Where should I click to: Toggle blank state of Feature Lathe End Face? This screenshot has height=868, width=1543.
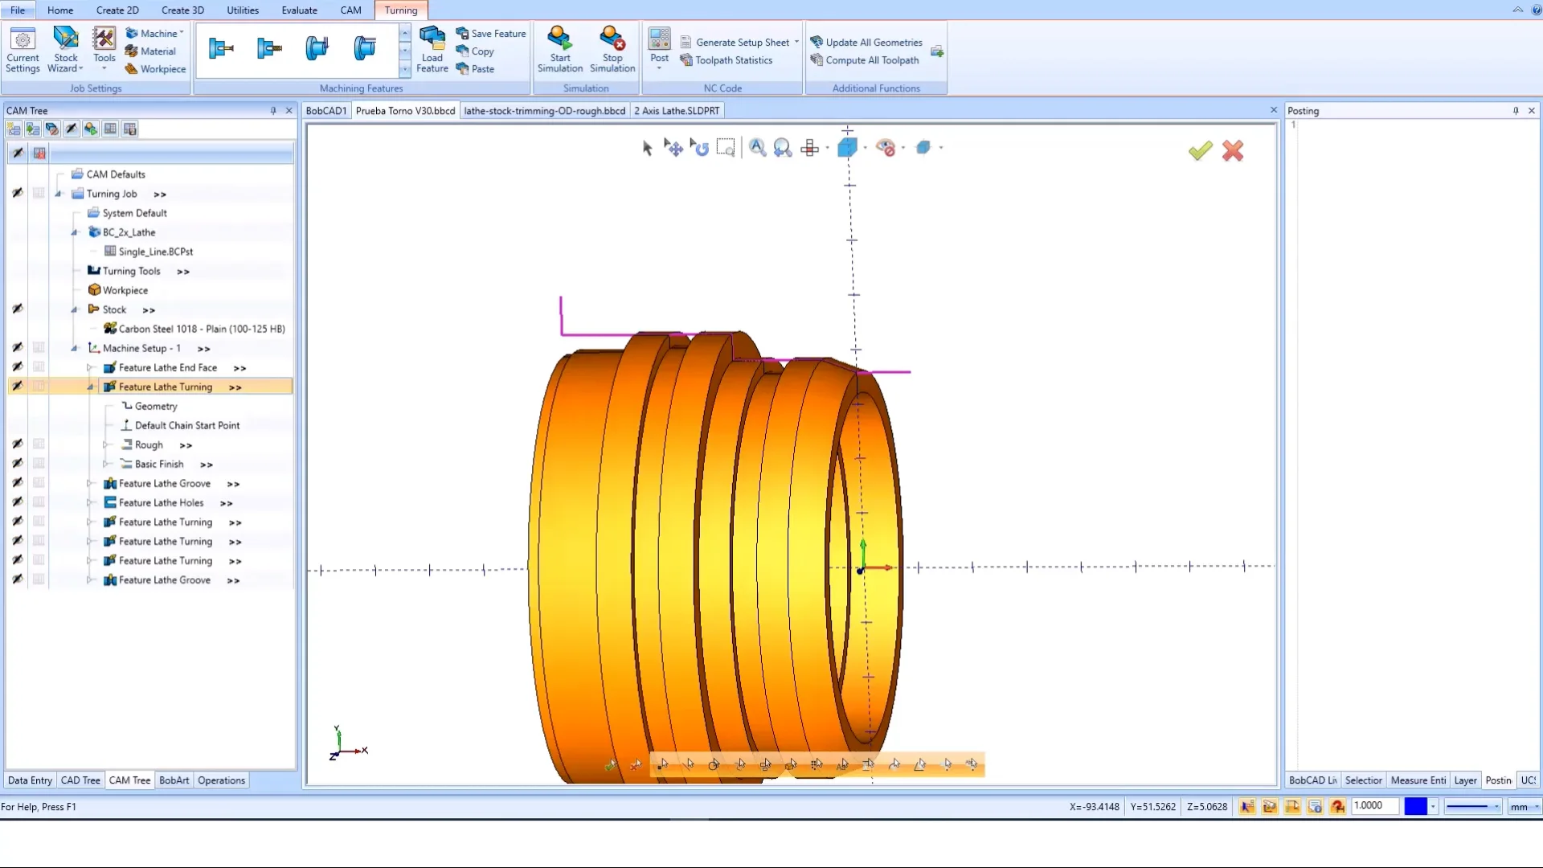coord(17,367)
